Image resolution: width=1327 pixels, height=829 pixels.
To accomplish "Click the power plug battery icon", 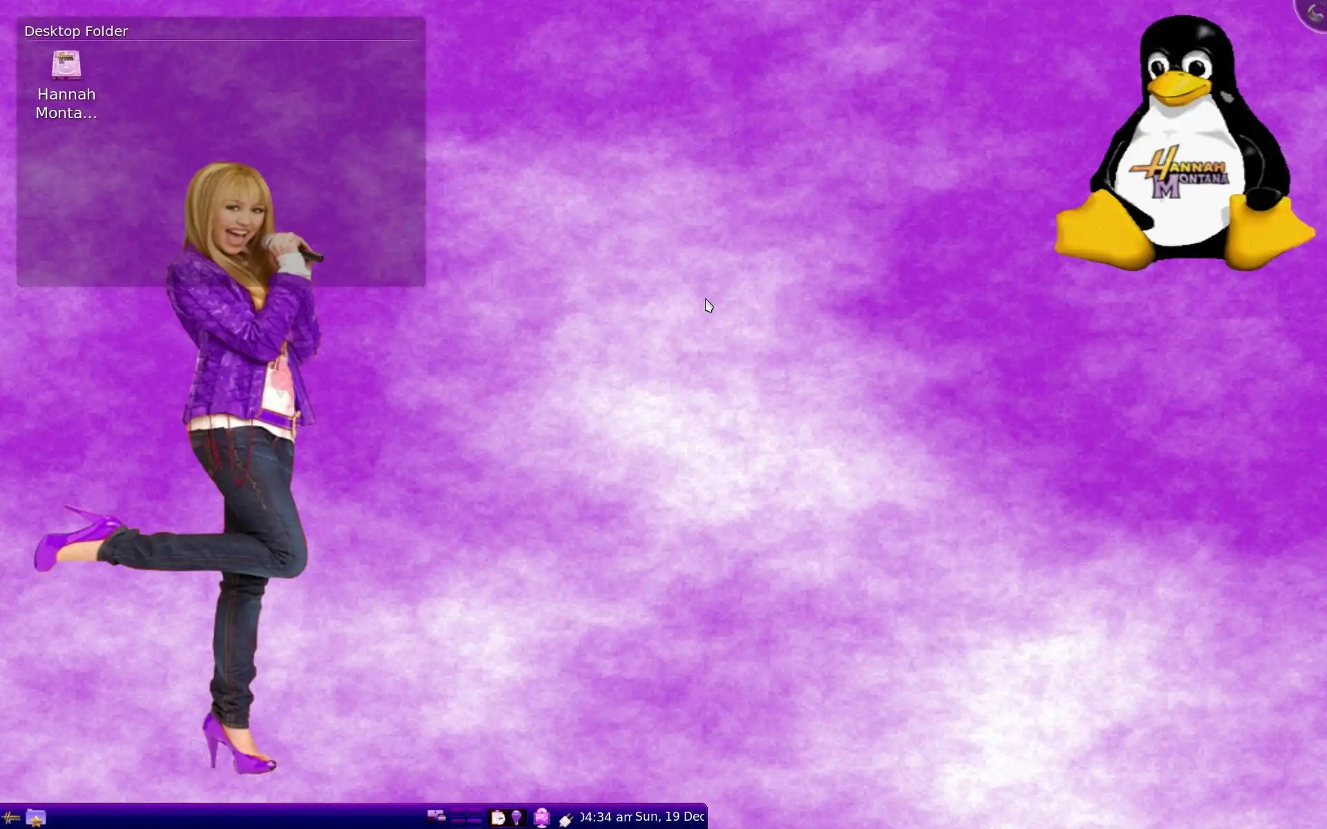I will (x=566, y=819).
